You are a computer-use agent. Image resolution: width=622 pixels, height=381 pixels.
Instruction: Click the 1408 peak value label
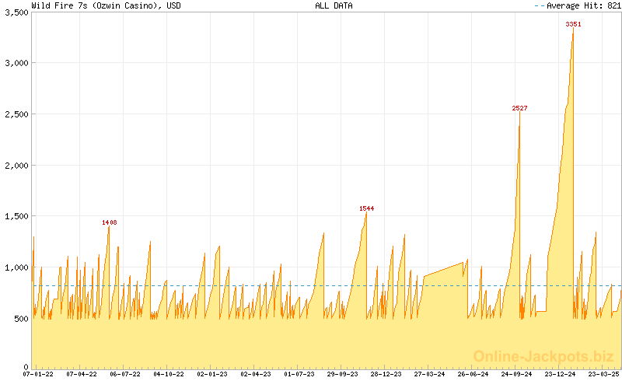click(x=109, y=222)
